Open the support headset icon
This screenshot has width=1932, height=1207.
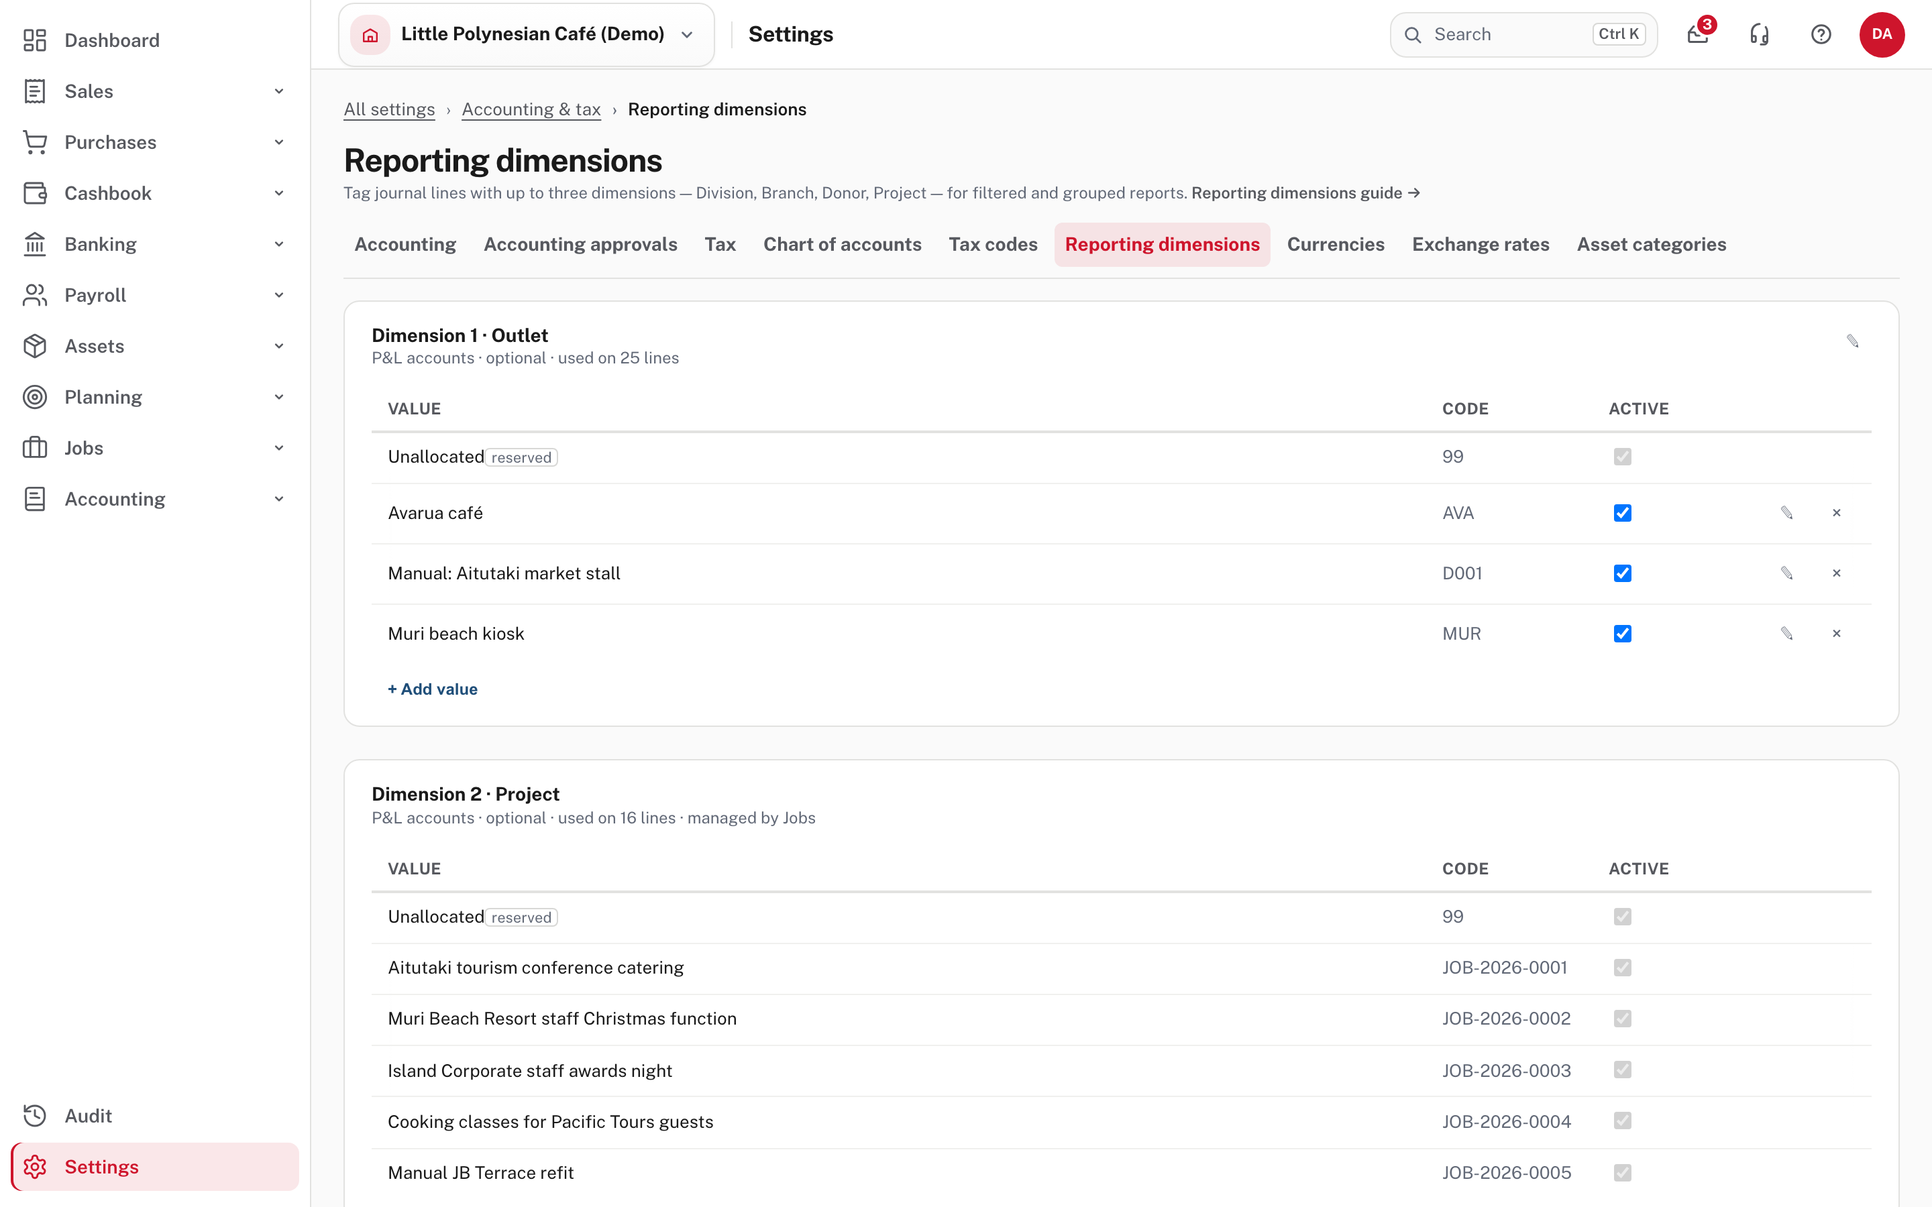point(1759,34)
